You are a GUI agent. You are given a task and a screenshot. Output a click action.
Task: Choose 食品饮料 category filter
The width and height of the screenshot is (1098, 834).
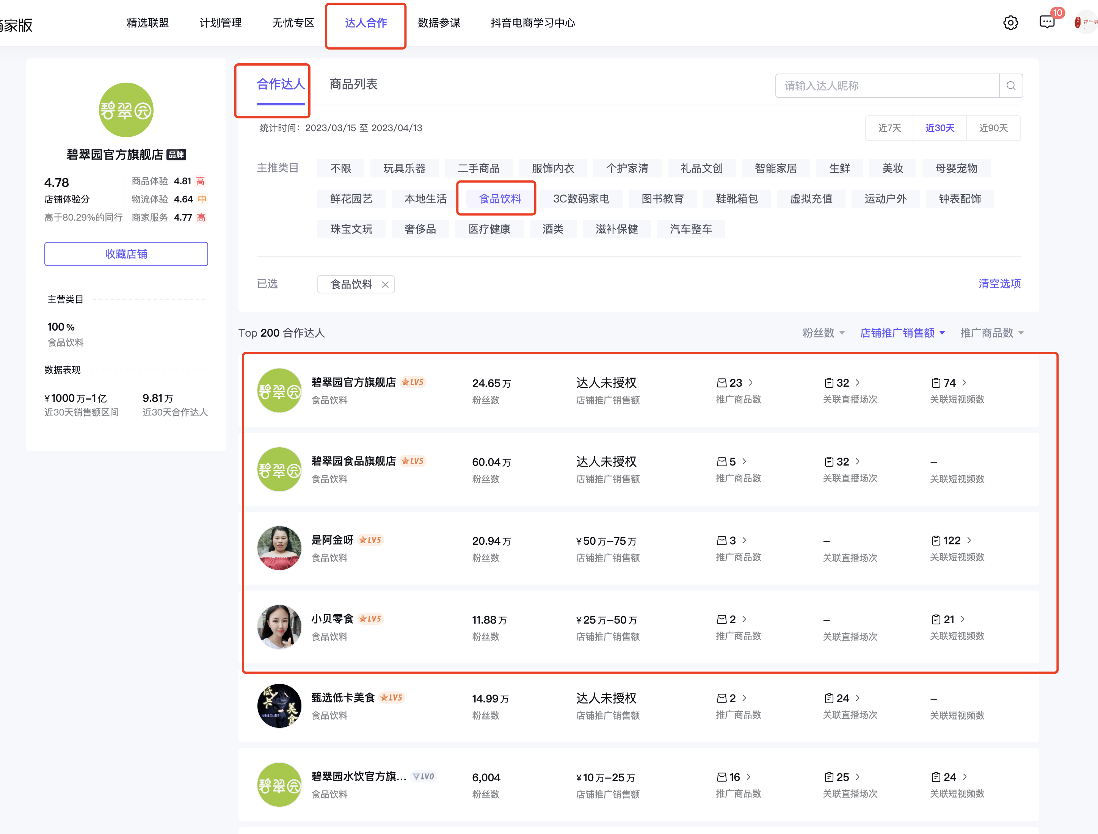(x=500, y=199)
